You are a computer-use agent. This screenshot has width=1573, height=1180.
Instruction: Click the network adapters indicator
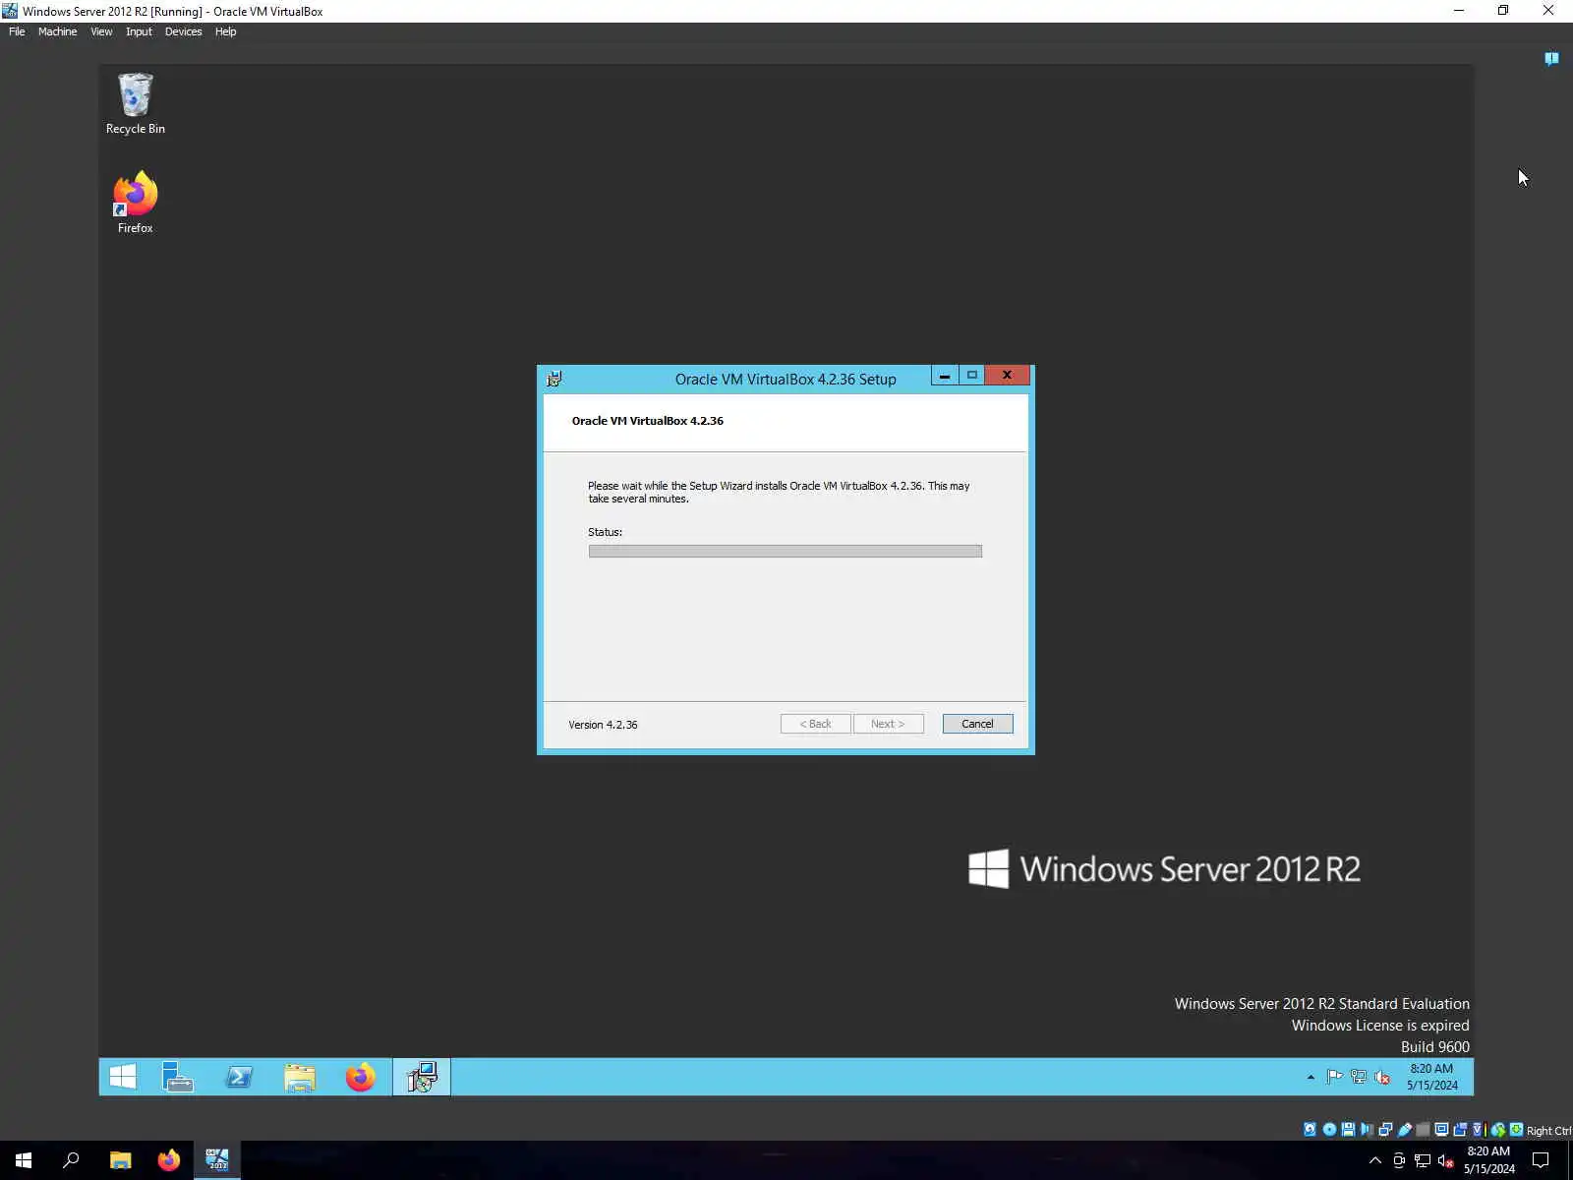1385,1130
